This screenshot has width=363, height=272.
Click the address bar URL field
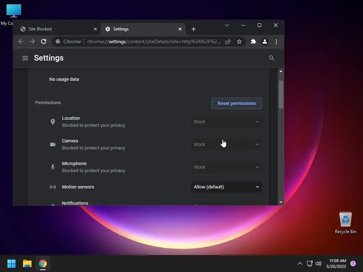154,42
